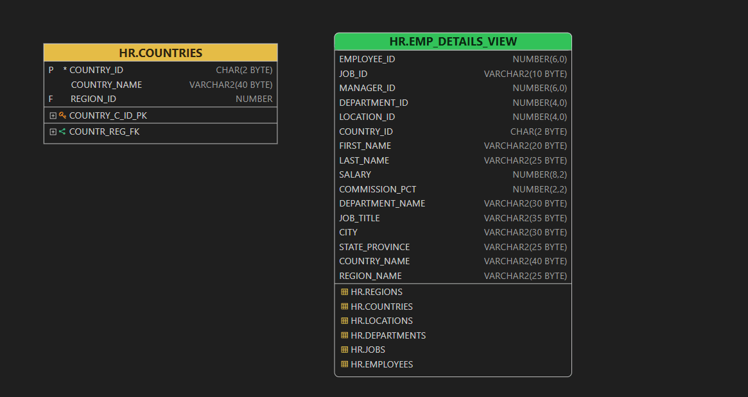Expand the HR.EMPLOYEES dependency entry

click(381, 364)
